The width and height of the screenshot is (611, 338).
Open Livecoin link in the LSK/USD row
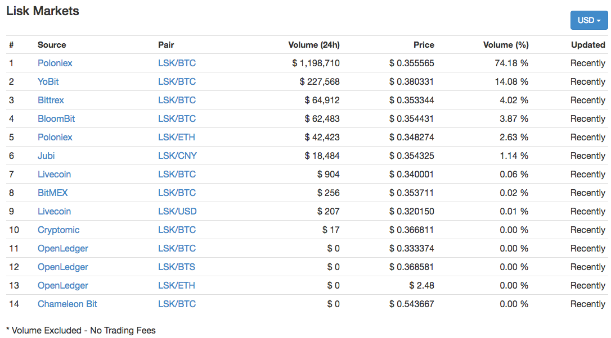[x=54, y=212]
